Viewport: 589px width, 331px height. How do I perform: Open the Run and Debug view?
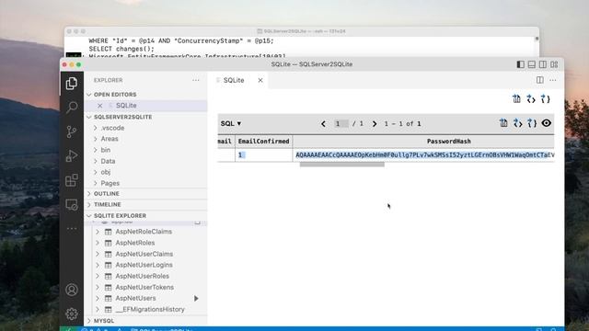pyautogui.click(x=72, y=155)
